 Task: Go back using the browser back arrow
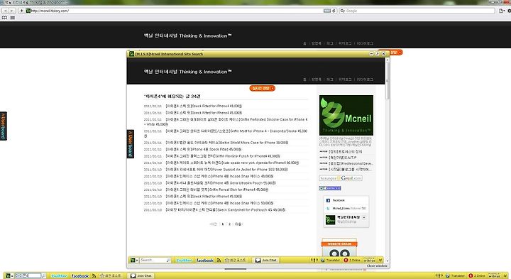click(5, 11)
